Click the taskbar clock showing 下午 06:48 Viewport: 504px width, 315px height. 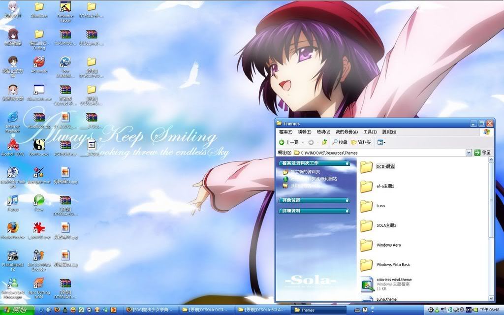(x=490, y=310)
